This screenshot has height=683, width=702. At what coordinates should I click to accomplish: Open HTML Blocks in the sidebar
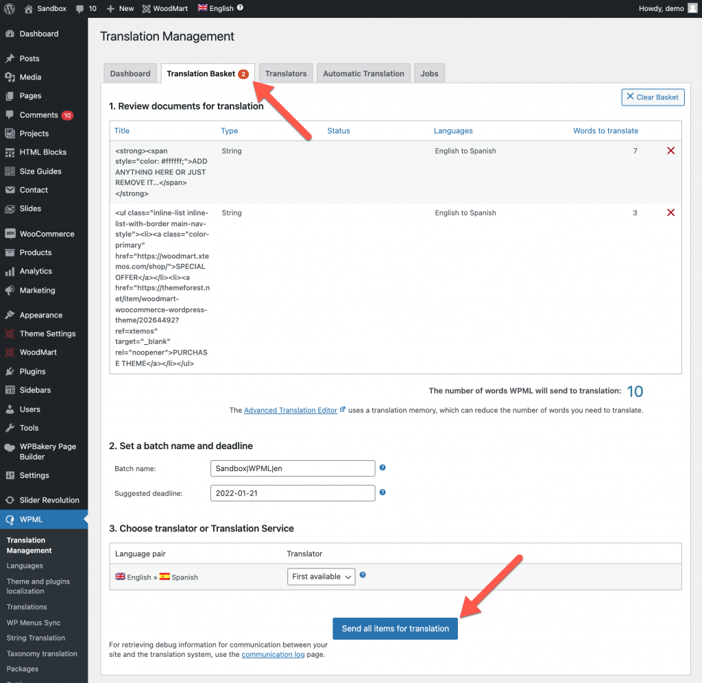coord(44,152)
